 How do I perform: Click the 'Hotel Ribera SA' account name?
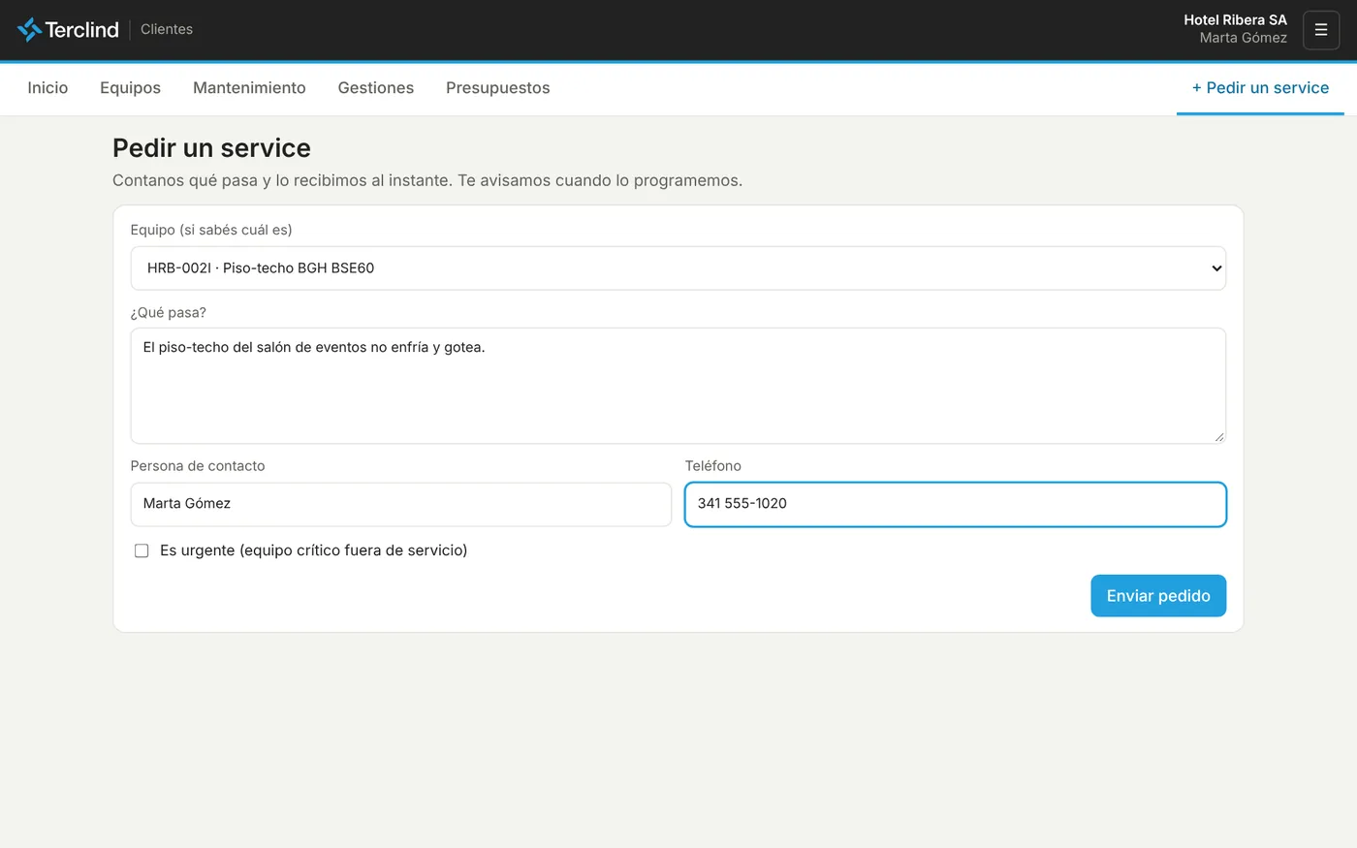(x=1235, y=19)
